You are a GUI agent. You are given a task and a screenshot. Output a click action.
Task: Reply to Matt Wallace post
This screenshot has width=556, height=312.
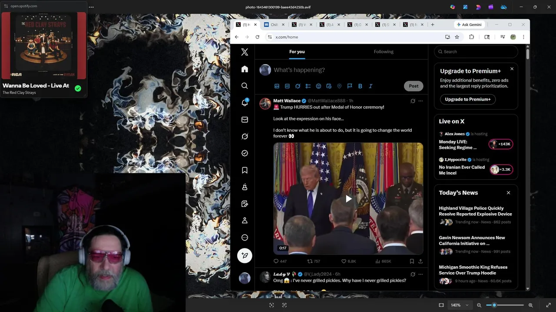[x=280, y=261]
